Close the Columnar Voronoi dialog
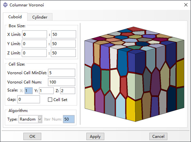Viewport: 191px width, 142px height. point(186,5)
